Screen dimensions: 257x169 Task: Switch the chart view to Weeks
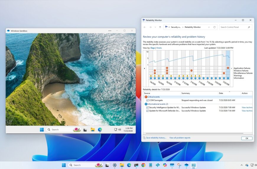coord(159,48)
